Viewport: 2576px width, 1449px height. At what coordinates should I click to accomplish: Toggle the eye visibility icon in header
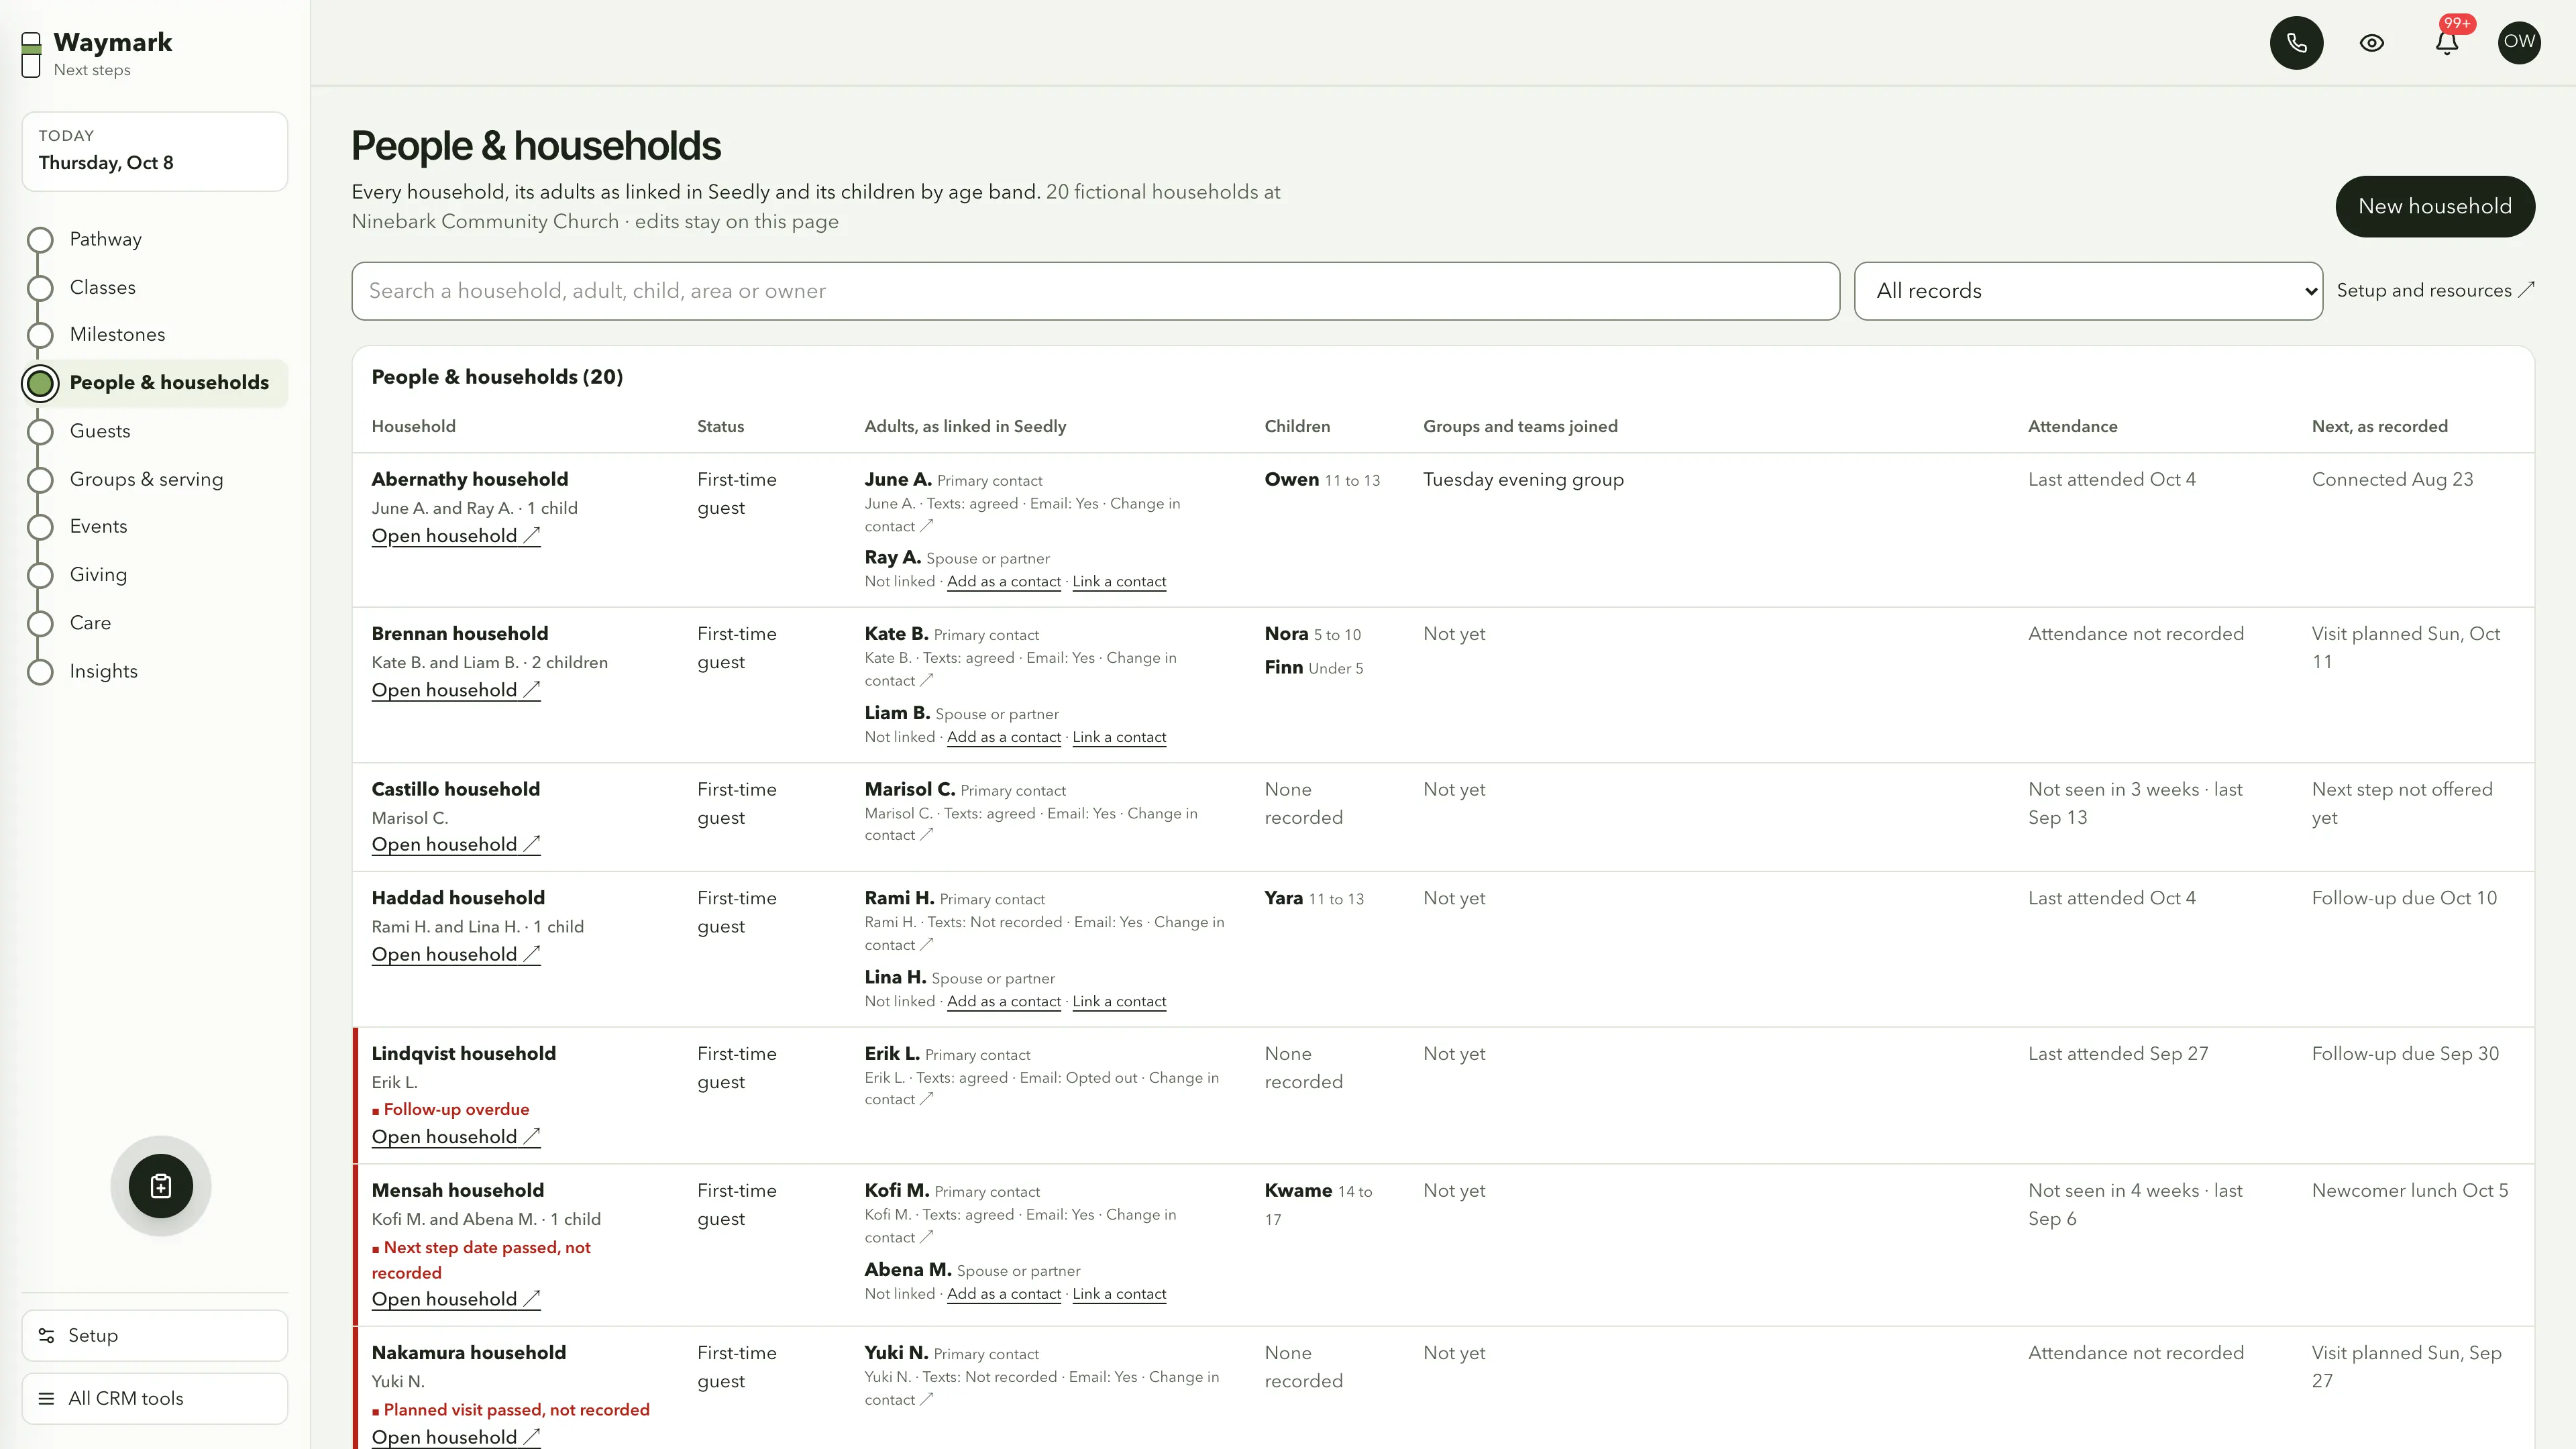(x=2372, y=43)
